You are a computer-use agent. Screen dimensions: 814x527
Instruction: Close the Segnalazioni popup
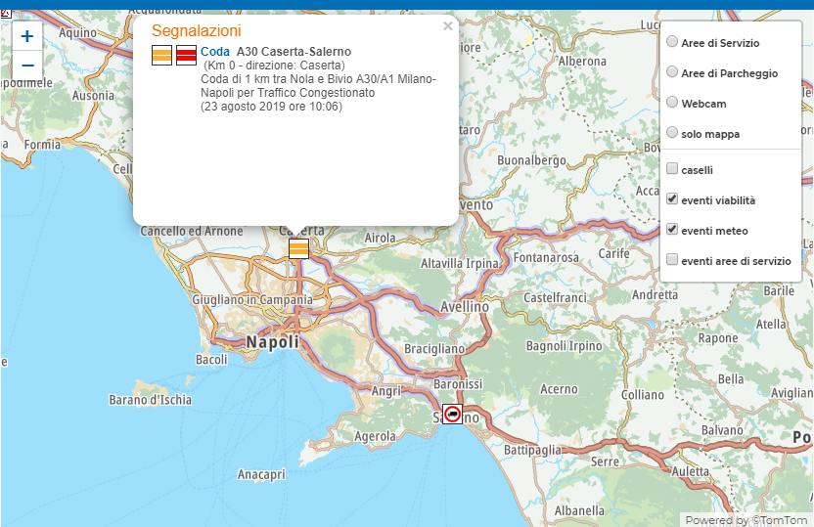tap(448, 26)
